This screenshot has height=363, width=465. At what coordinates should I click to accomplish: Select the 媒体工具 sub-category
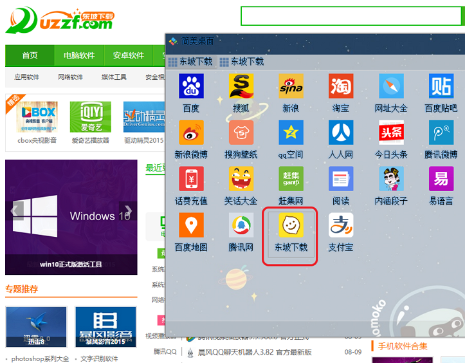[114, 77]
